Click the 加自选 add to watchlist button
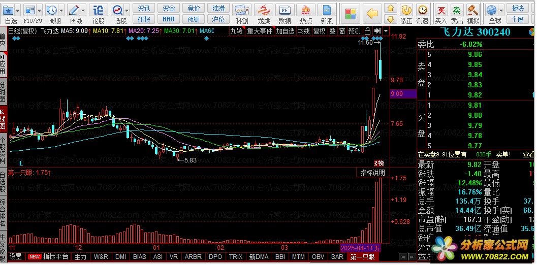The image size is (537, 265). coord(286,31)
